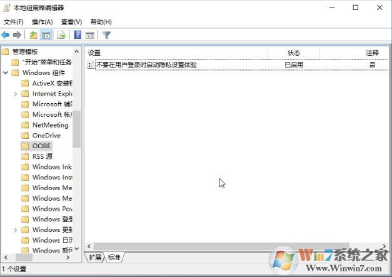
Task: Expand the Internet Explorer tree node
Action: click(x=16, y=94)
